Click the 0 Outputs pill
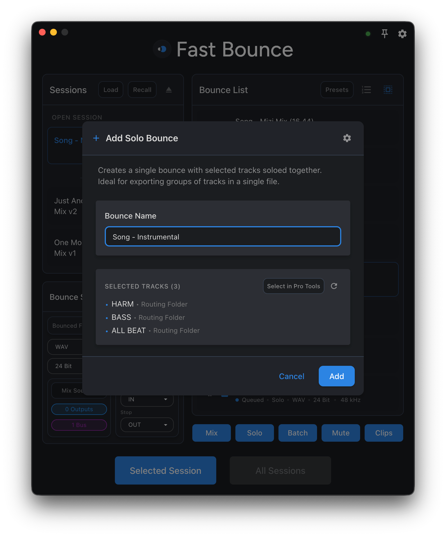Screen dimensions: 446x537 (x=79, y=409)
